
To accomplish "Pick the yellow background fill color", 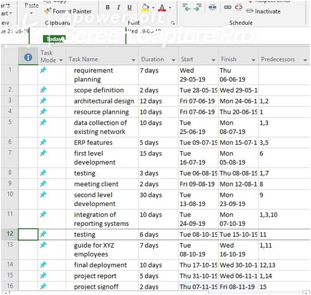I will (145, 8).
